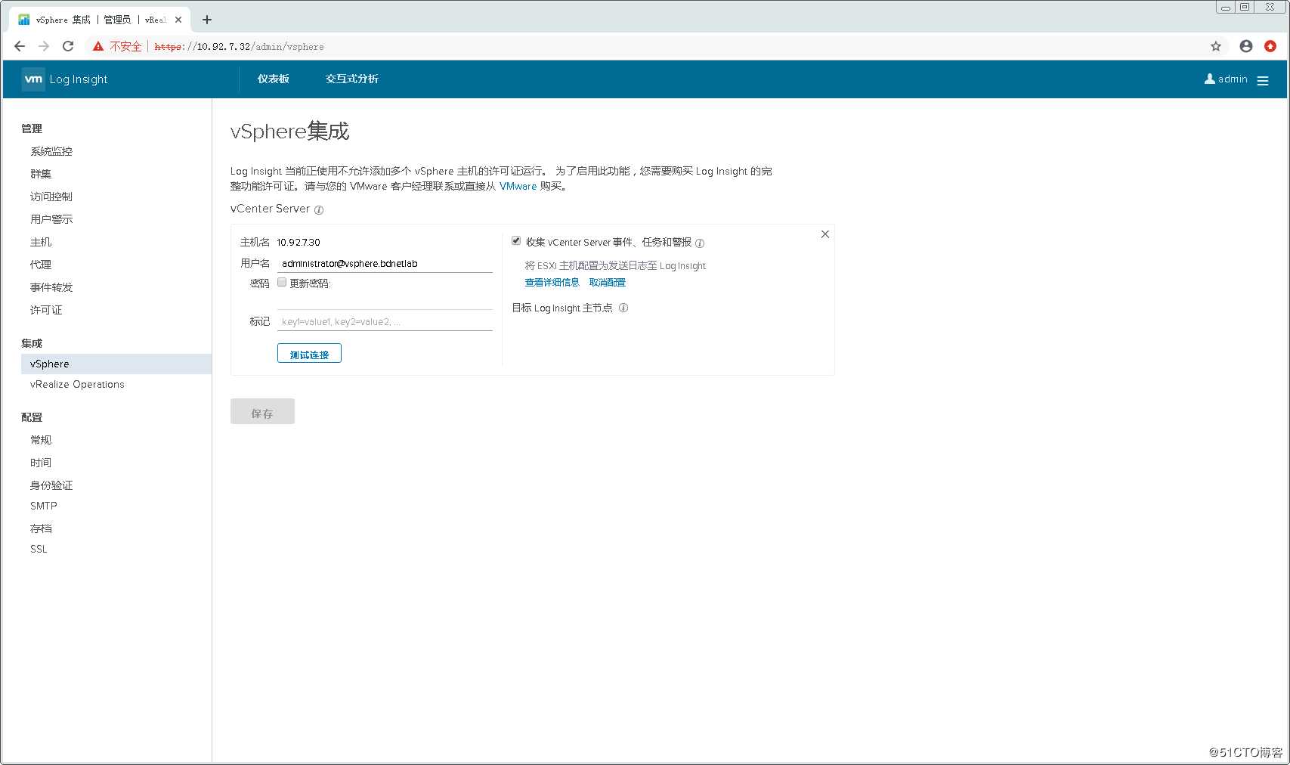Click the 取消配置 link
1290x765 pixels.
[x=608, y=283]
